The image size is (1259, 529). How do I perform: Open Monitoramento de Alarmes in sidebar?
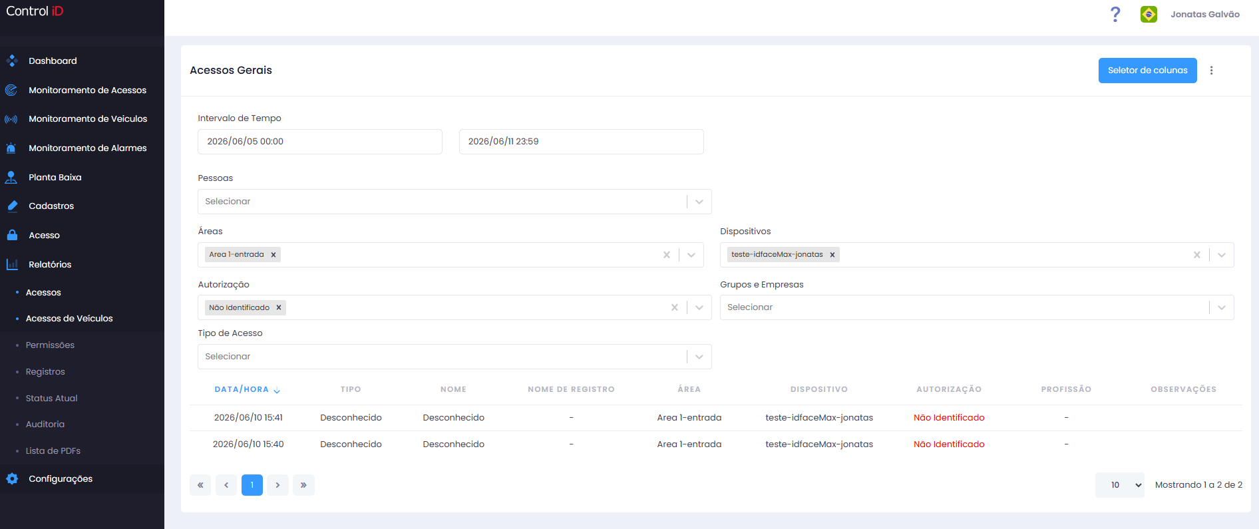[87, 148]
